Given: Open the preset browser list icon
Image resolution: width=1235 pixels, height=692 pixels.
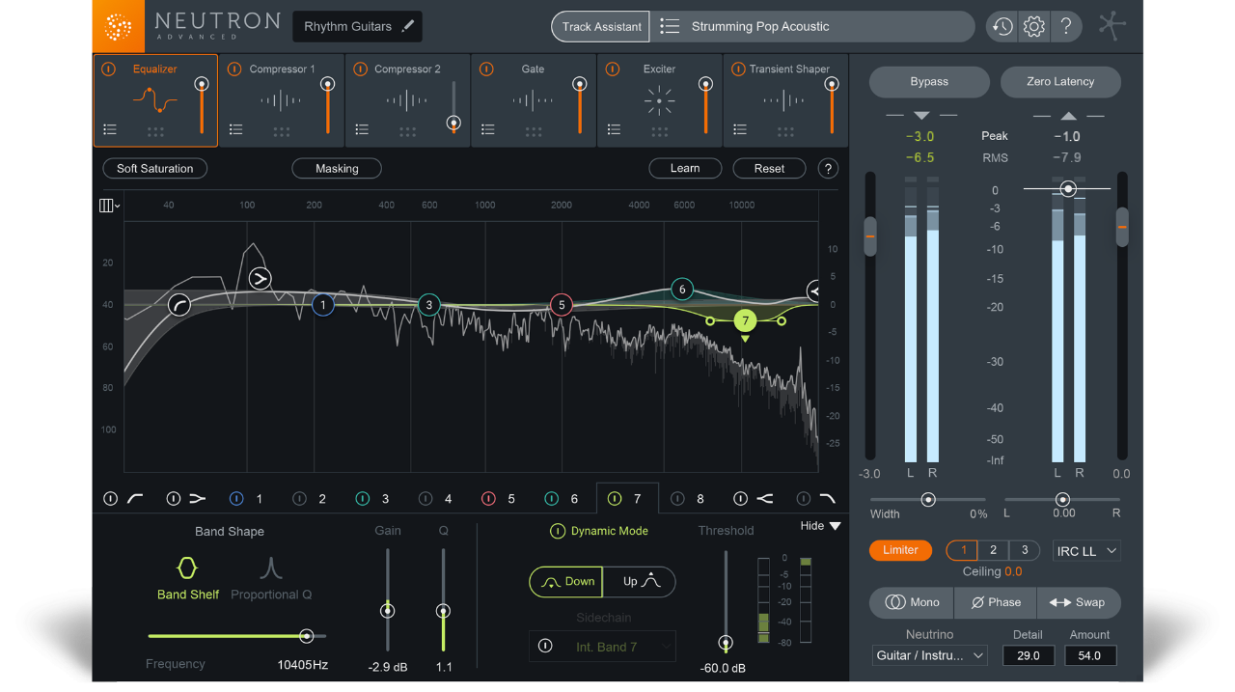Looking at the screenshot, I should [670, 26].
